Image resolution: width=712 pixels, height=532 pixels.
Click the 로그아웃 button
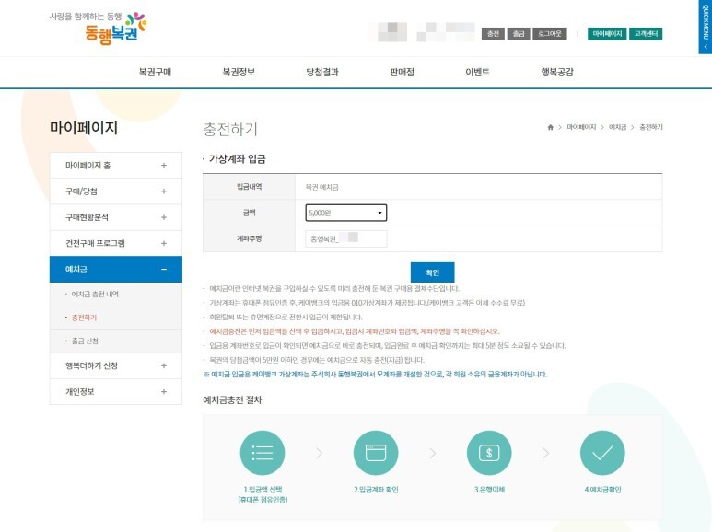(550, 33)
